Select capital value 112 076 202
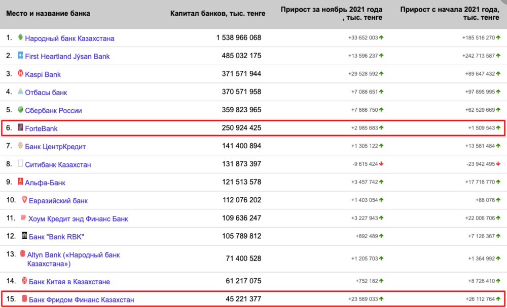The height and width of the screenshot is (308, 507). [x=241, y=200]
